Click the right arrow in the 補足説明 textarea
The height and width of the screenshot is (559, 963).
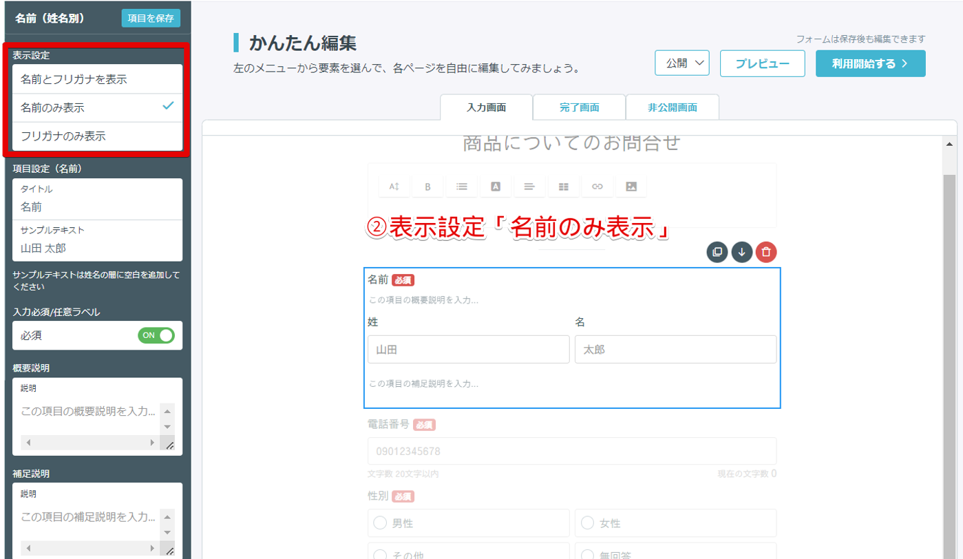pyautogui.click(x=152, y=549)
